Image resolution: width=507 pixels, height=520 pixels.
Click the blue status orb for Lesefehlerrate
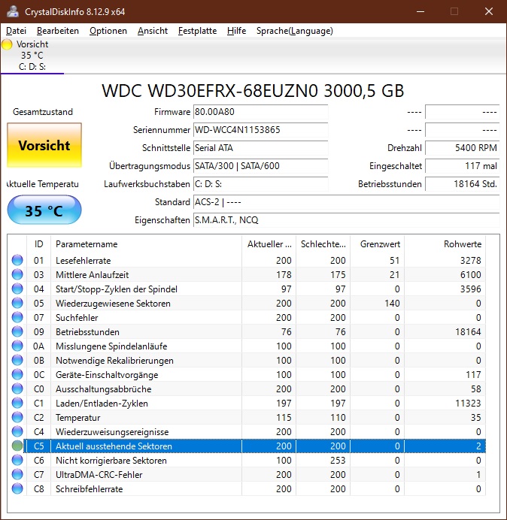point(17,260)
